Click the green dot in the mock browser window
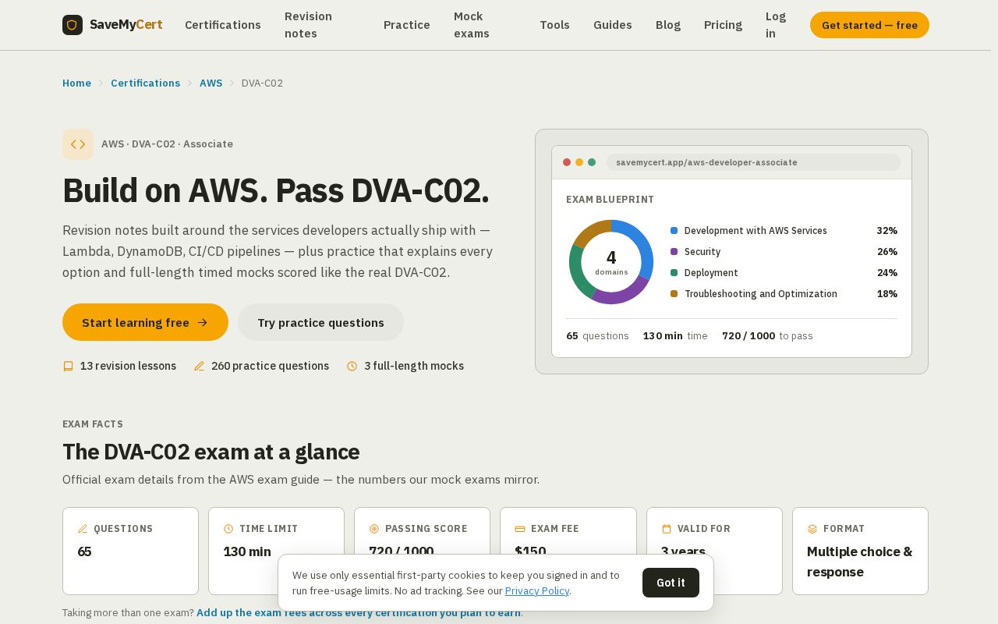The image size is (998, 624). tap(592, 162)
